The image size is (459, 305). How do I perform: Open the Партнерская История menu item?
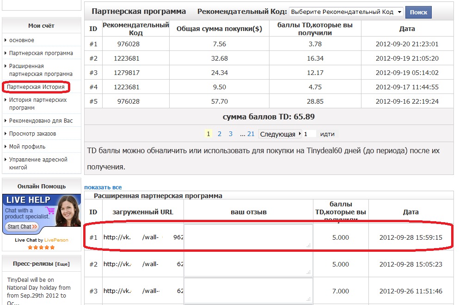point(36,87)
